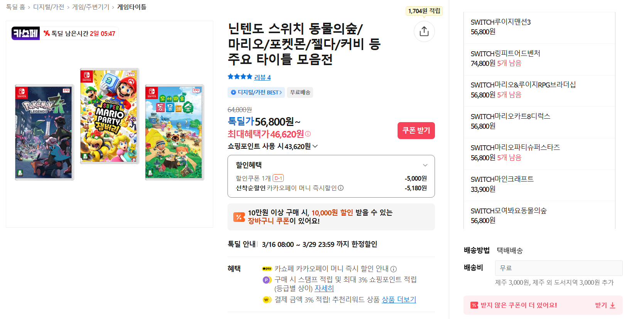Select 게임타이틀 in the breadcrumb
This screenshot has width=627, height=319.
click(132, 7)
